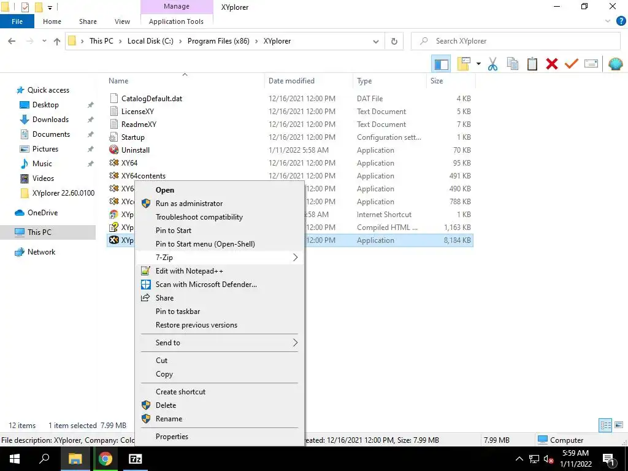Select Open in the context menu

[220, 190]
